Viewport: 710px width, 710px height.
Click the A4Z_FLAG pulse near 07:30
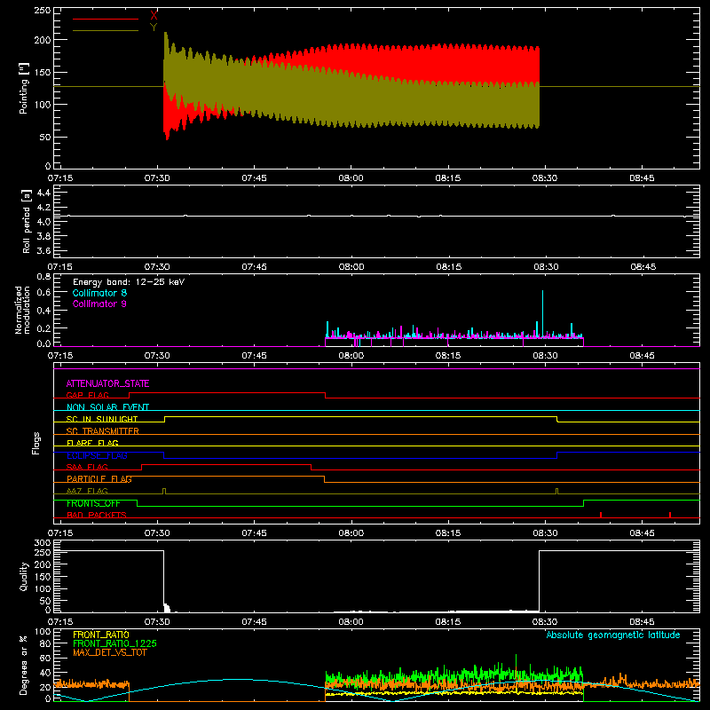click(x=164, y=491)
